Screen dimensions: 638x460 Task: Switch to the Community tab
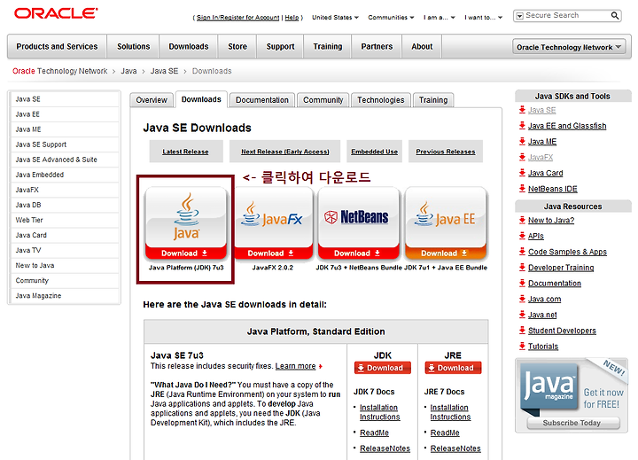[323, 100]
